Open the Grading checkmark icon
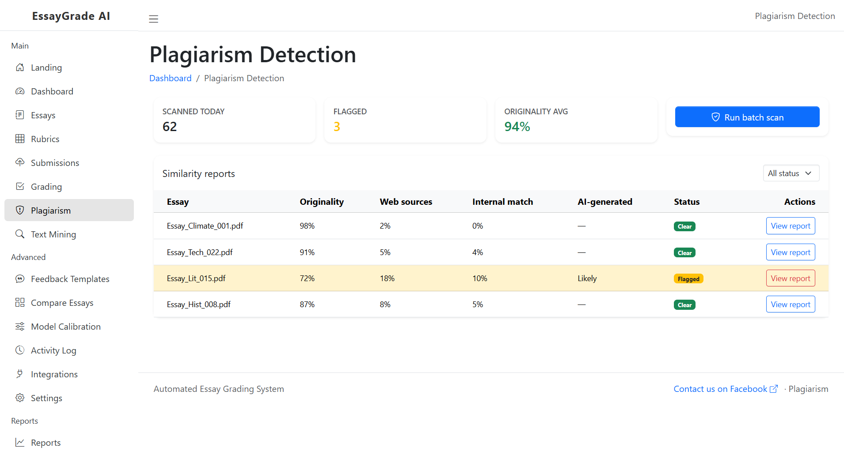This screenshot has height=455, width=844. coord(20,186)
